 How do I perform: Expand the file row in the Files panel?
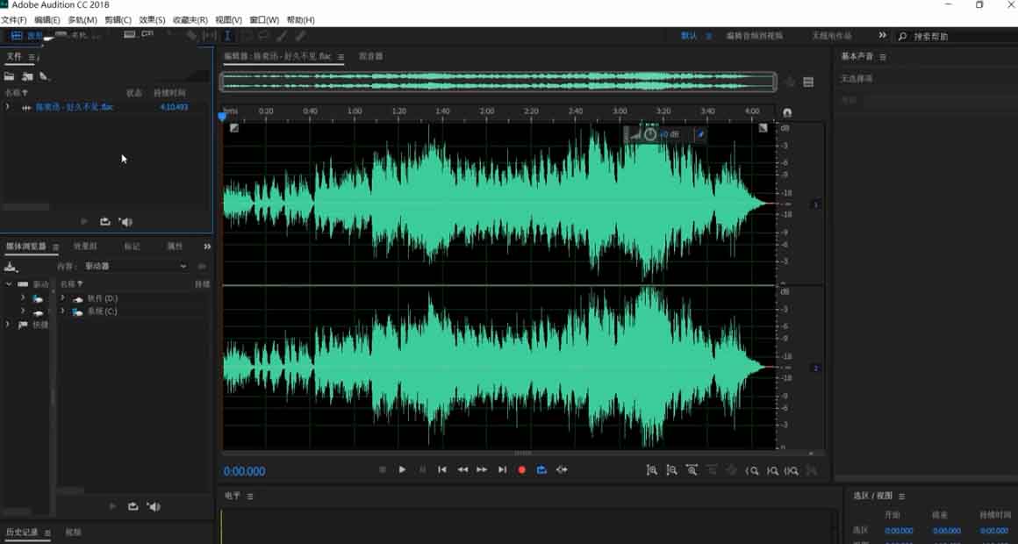pyautogui.click(x=8, y=107)
